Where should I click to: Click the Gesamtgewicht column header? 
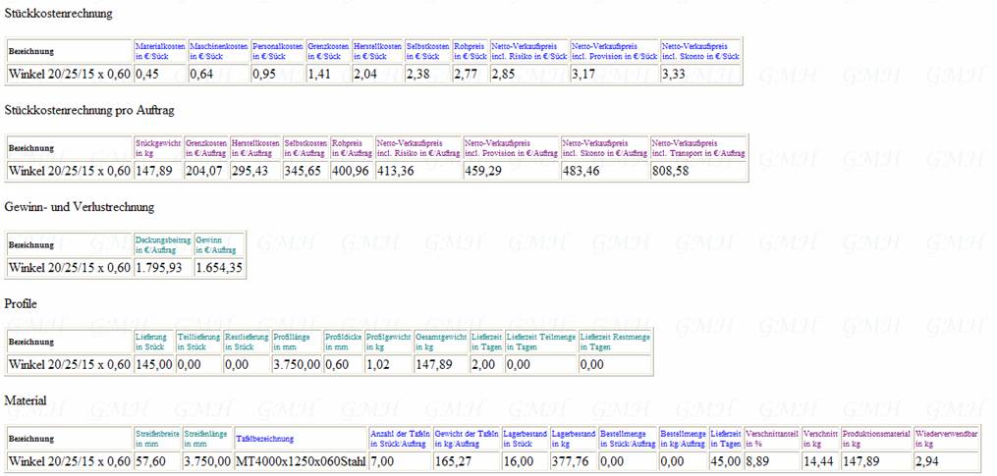(441, 342)
